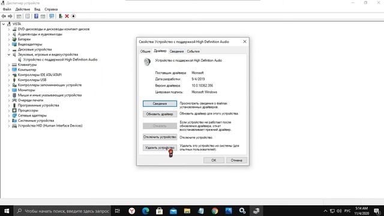Launch Google Chrome from the taskbar

pyautogui.click(x=215, y=211)
